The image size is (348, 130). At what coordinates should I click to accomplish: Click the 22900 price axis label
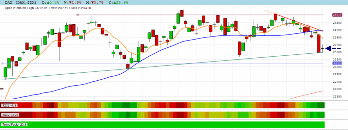click(x=337, y=74)
